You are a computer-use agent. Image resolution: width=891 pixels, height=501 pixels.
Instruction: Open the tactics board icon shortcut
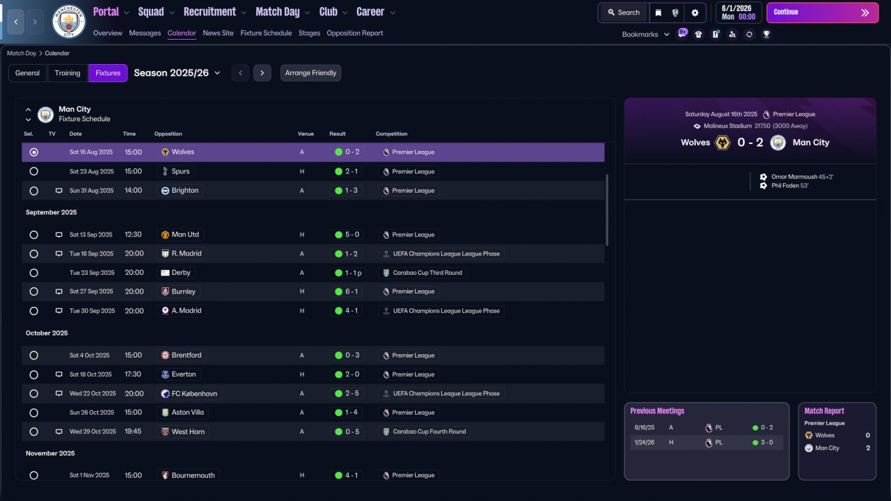tap(716, 34)
